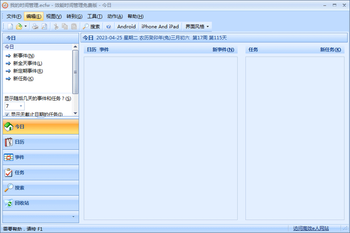Expand the navigation pane options chevron

pos(73,217)
